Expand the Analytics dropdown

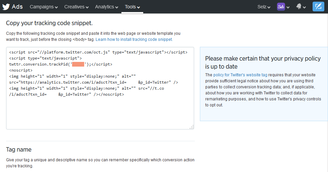coord(107,7)
